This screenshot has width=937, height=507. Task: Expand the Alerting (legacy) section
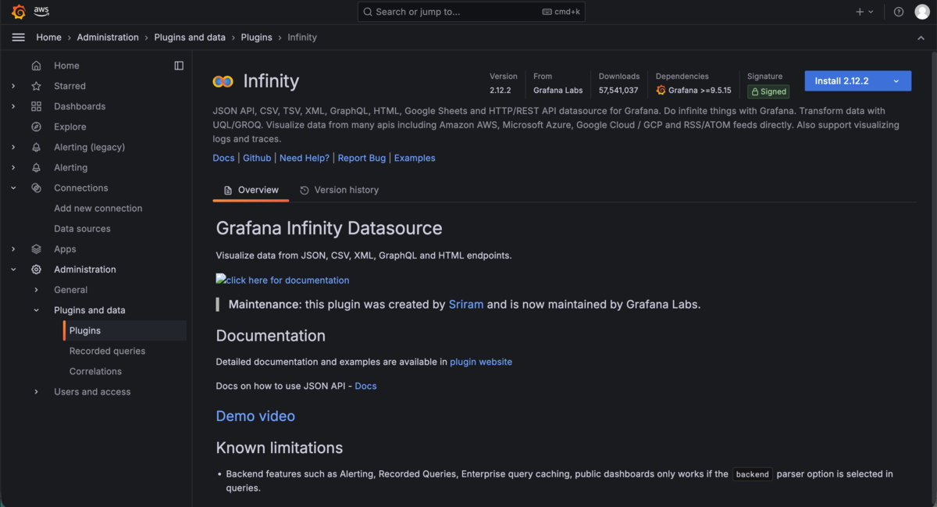tap(13, 147)
